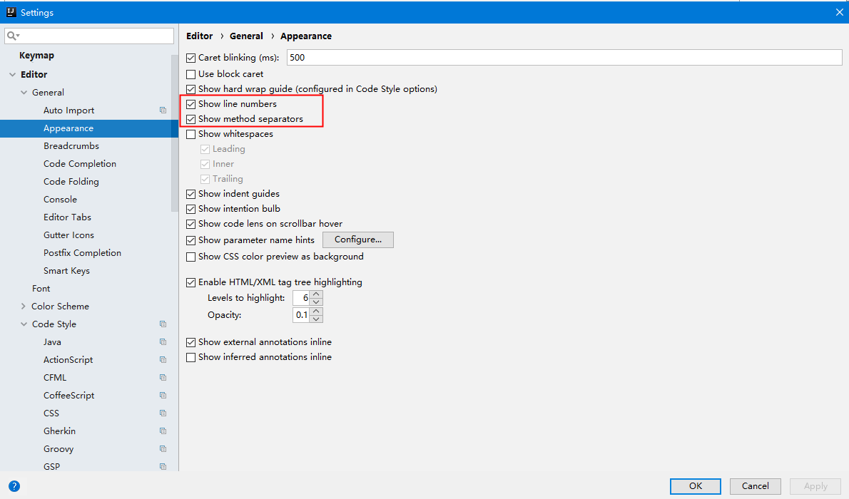
Task: Open Postfix Completion settings
Action: click(x=82, y=253)
